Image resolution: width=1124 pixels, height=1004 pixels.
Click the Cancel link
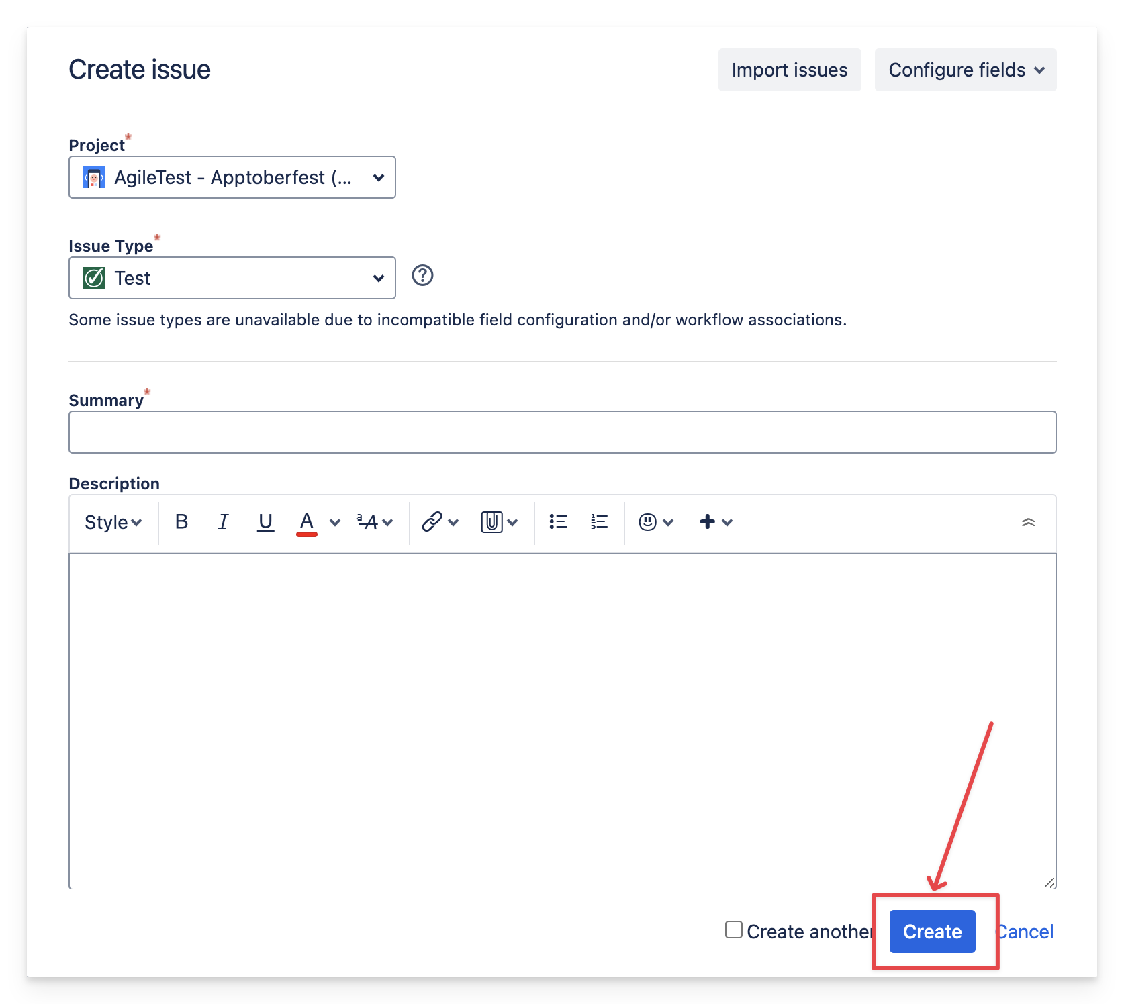click(x=1027, y=932)
